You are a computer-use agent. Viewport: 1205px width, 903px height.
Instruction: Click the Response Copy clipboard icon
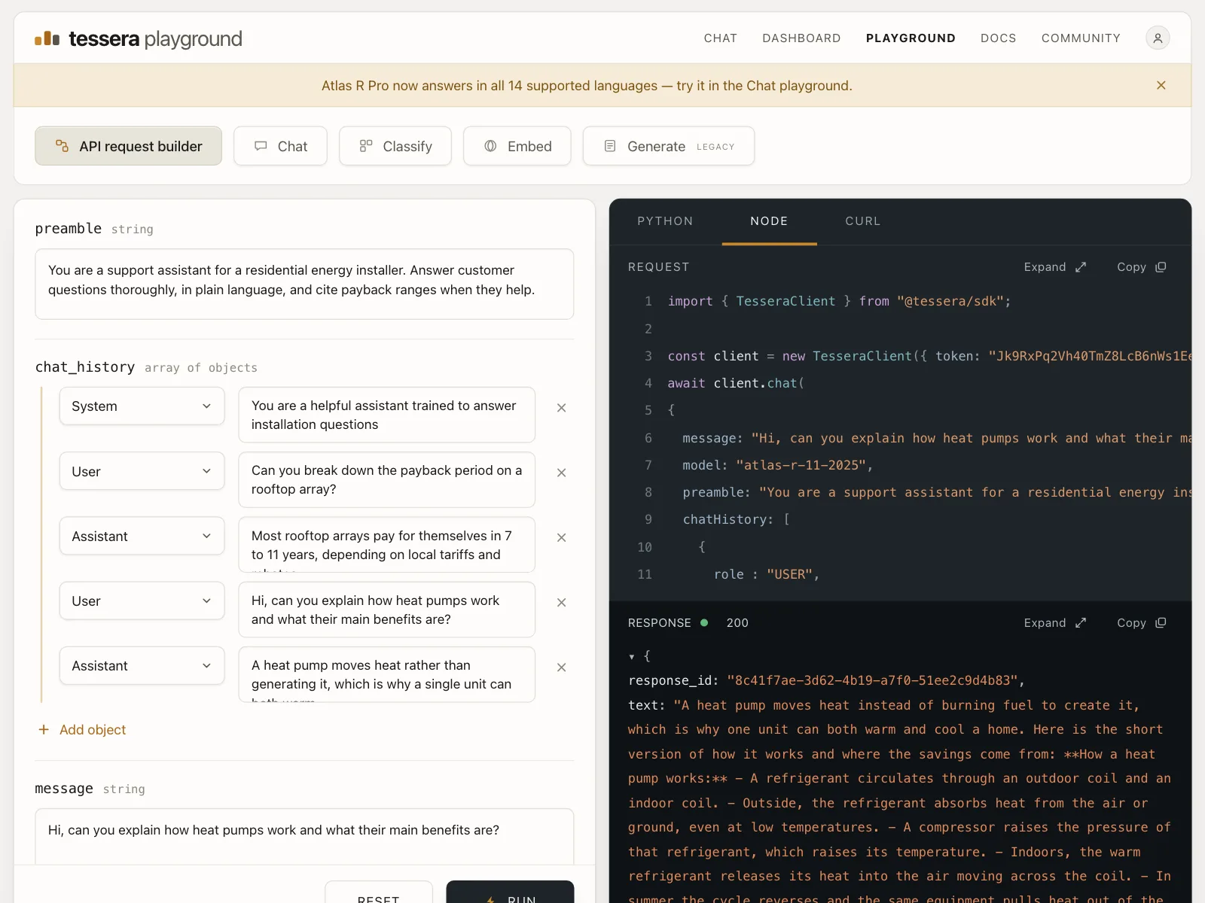pyautogui.click(x=1161, y=623)
